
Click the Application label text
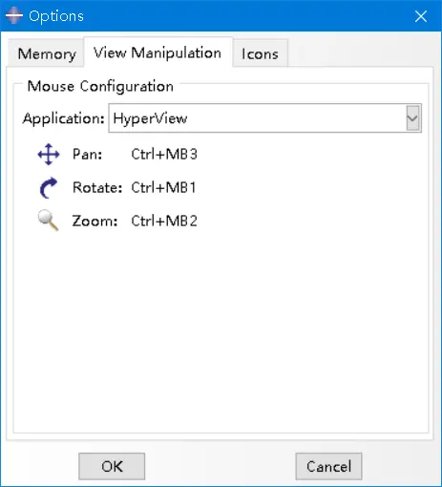tap(64, 118)
